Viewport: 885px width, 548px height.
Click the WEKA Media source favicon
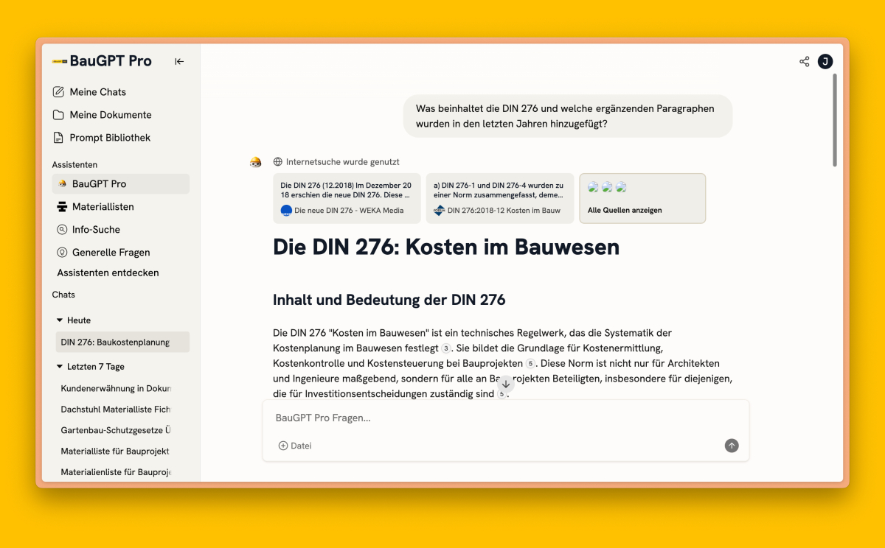pyautogui.click(x=287, y=211)
